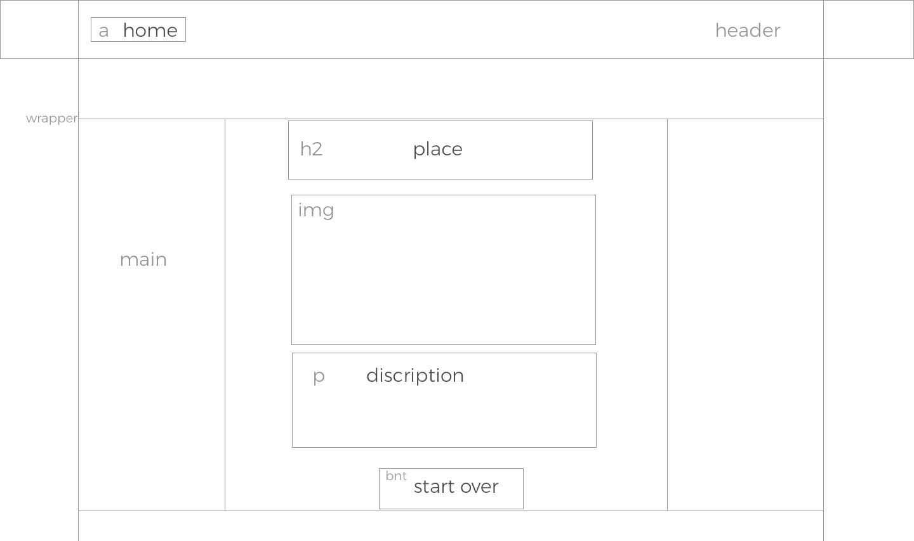Click the main label text
914x541 pixels.
(143, 259)
